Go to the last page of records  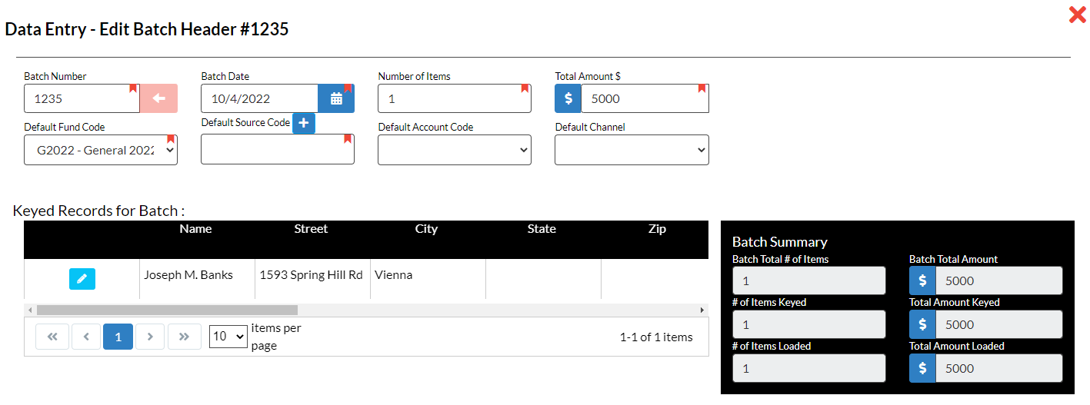[x=185, y=337]
